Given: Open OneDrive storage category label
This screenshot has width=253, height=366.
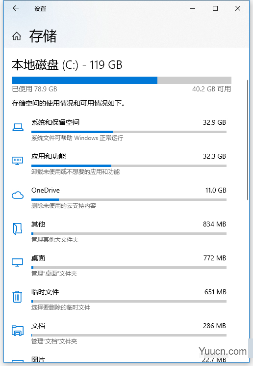Looking at the screenshot, I should [x=46, y=190].
